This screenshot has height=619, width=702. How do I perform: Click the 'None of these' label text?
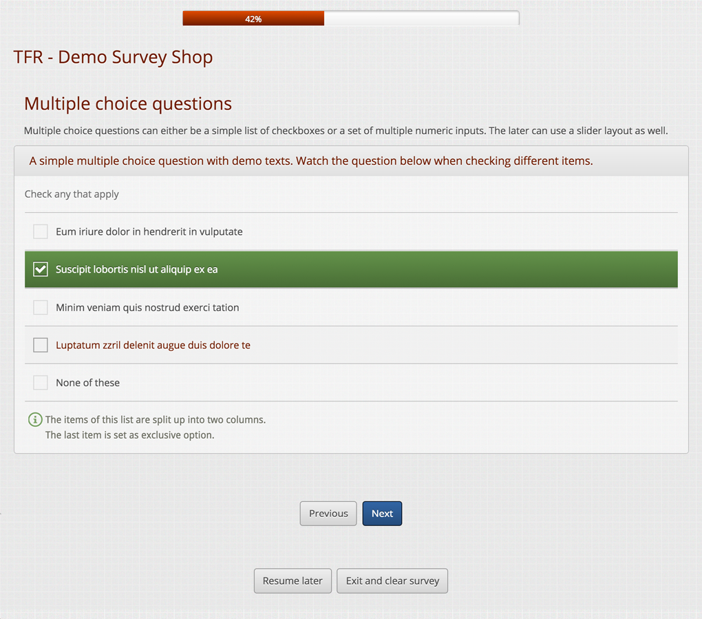[87, 383]
